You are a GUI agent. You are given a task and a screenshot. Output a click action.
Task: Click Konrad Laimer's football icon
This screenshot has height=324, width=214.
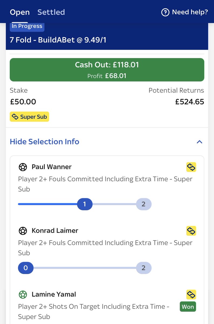tap(23, 231)
